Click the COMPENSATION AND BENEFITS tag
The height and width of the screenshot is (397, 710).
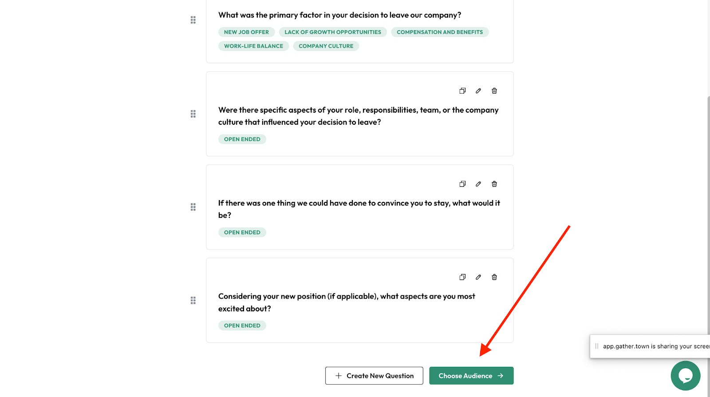pyautogui.click(x=439, y=32)
